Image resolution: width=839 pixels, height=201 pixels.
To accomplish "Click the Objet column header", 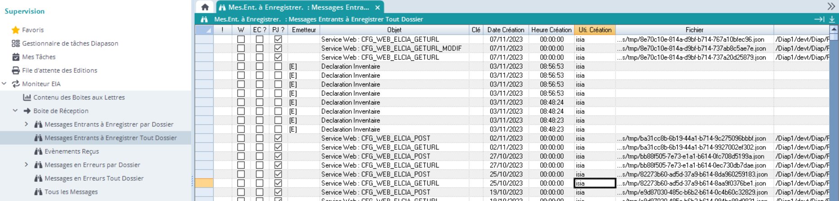I will pos(394,30).
